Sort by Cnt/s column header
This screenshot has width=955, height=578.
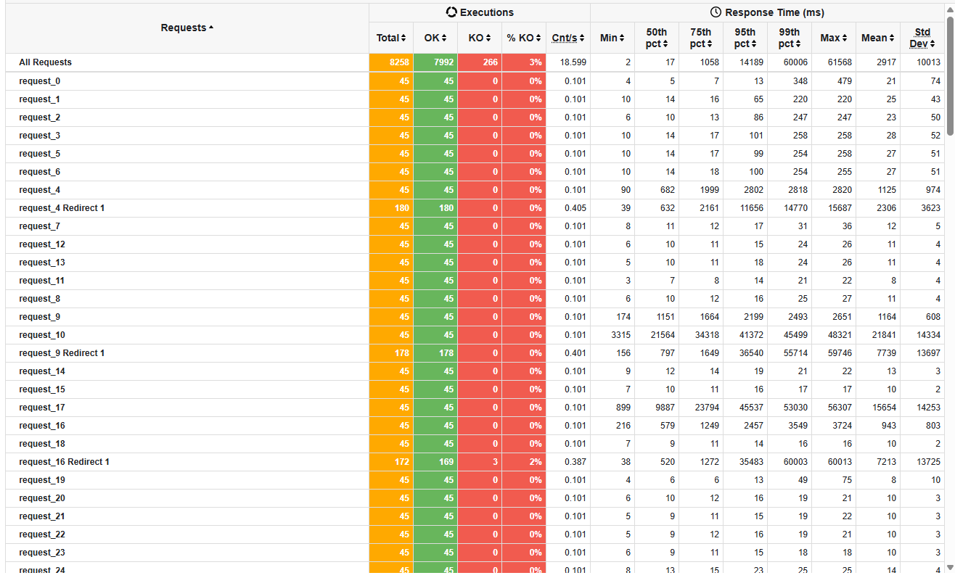568,38
